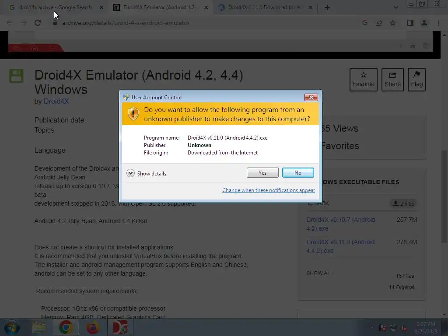Click SHOW ALL download options
The image size is (448, 336).
point(320,273)
